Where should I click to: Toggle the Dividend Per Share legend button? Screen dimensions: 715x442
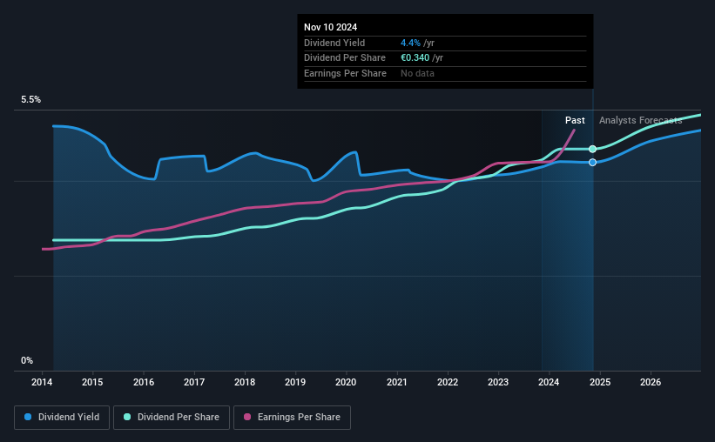pos(172,418)
